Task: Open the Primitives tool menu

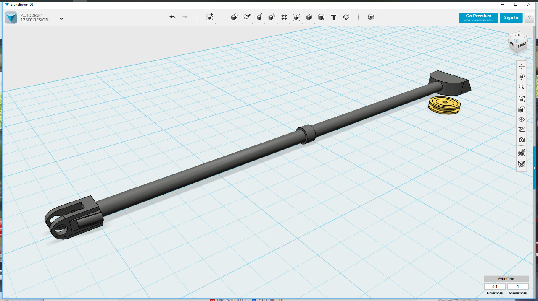Action: click(235, 17)
